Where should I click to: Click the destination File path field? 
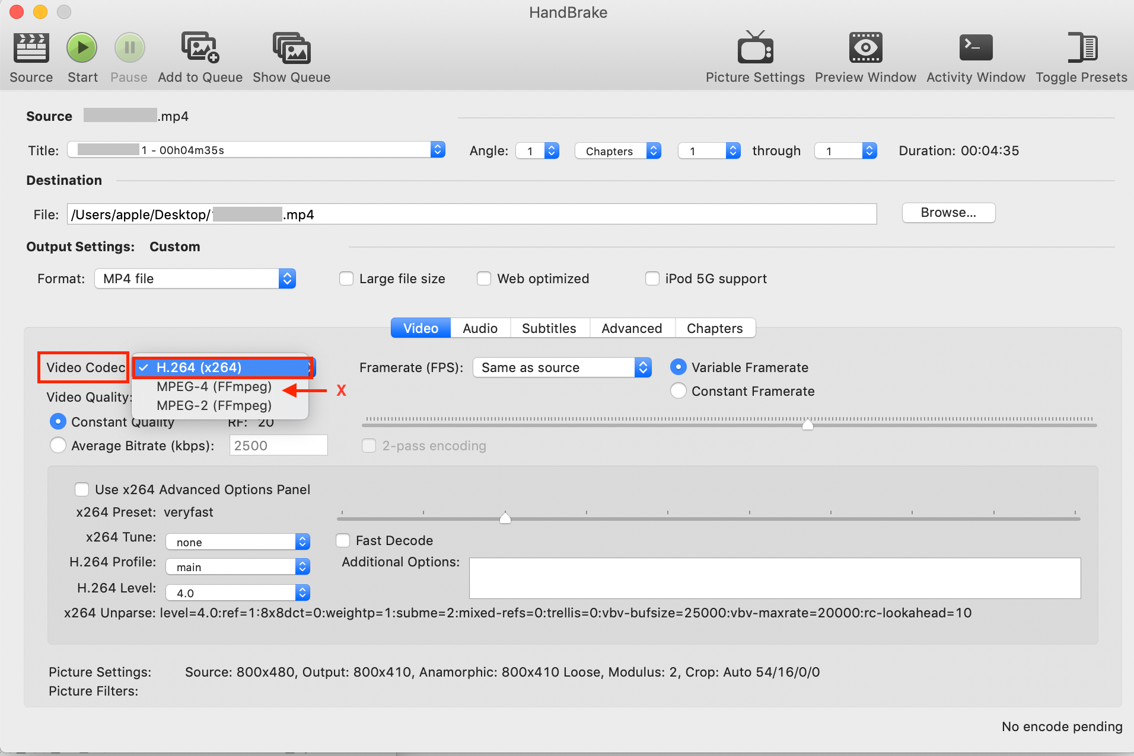click(x=472, y=214)
